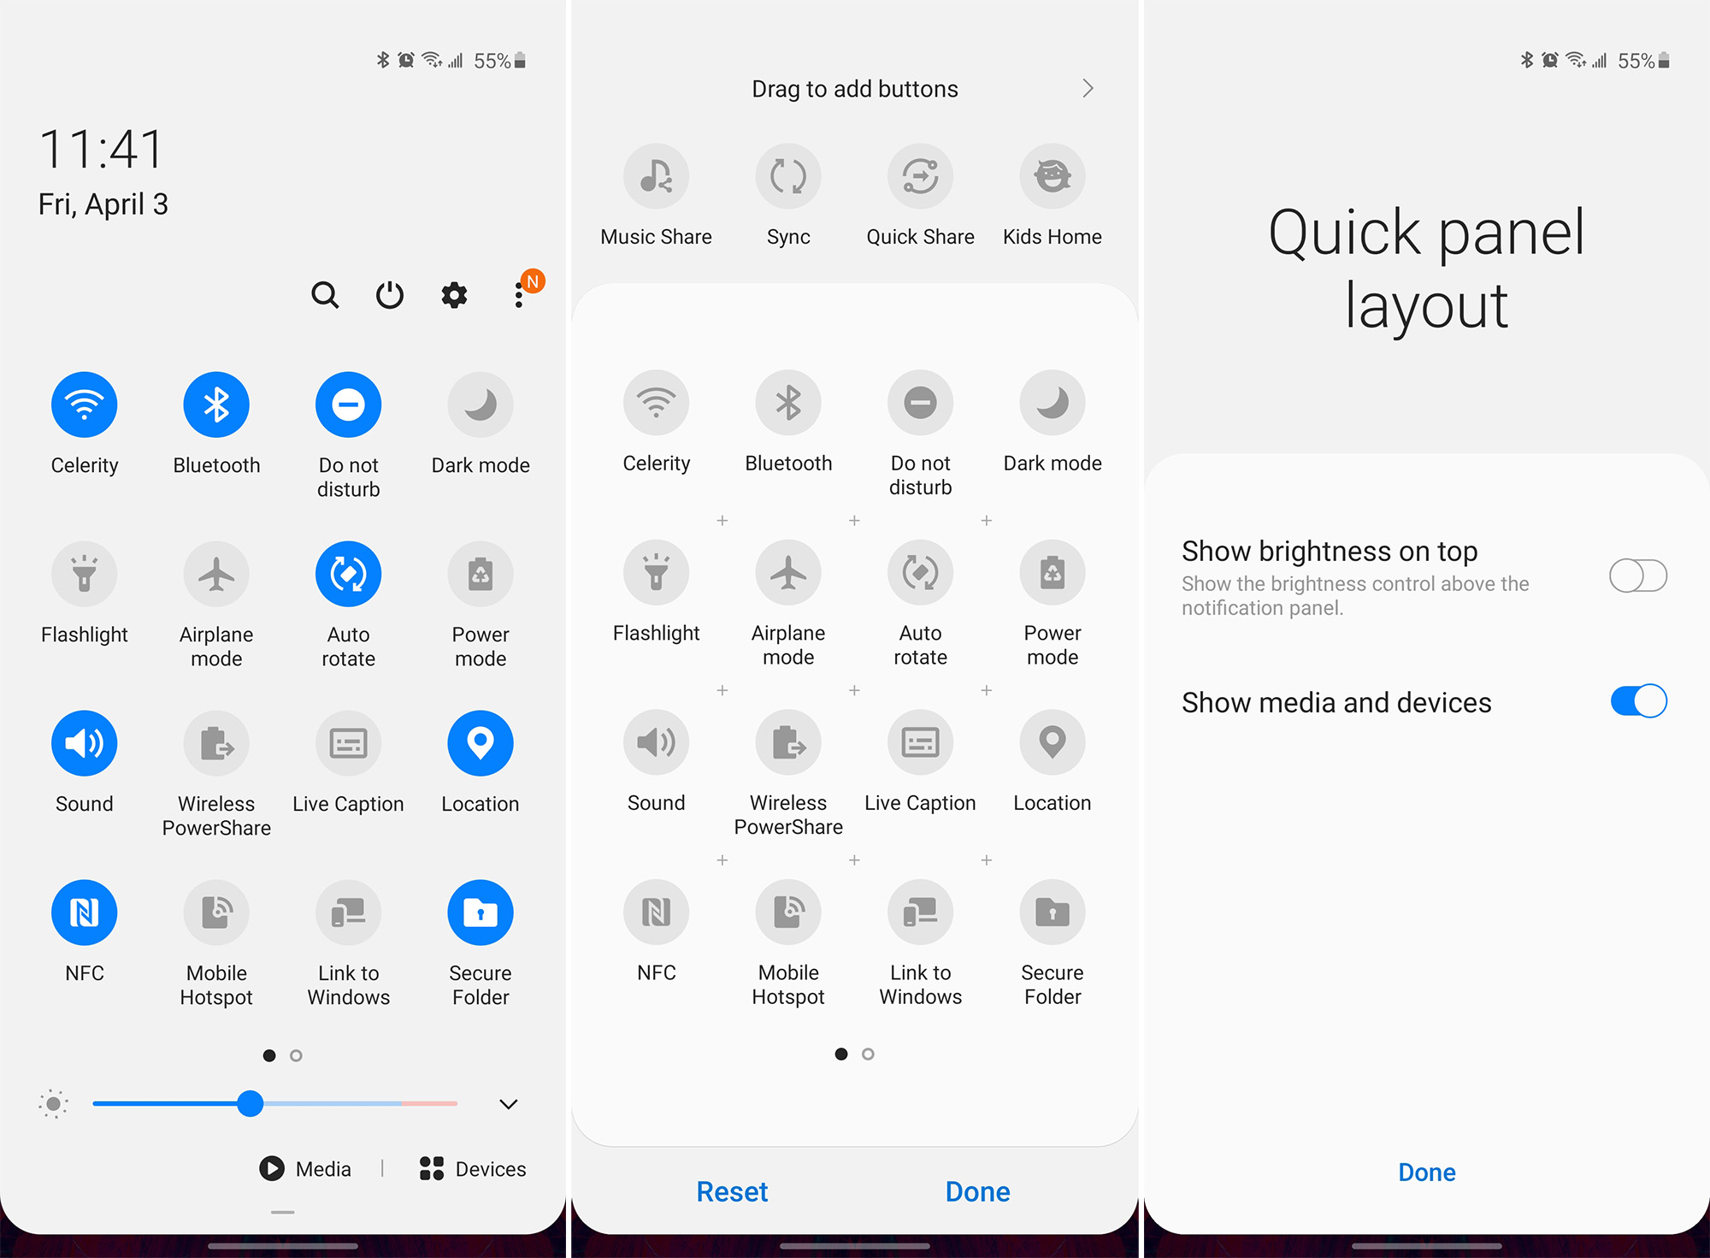
Task: Disable Show media and devices switch
Action: (1638, 701)
